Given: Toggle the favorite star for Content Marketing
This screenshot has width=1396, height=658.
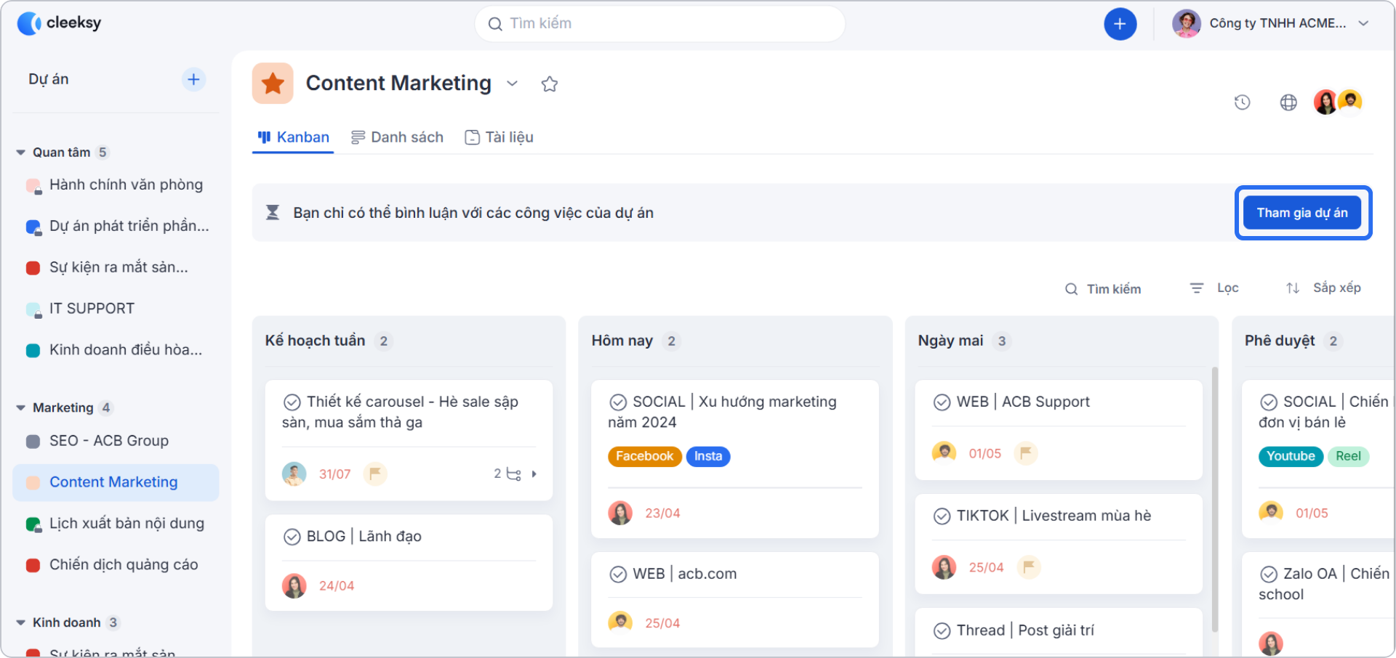Looking at the screenshot, I should 550,84.
